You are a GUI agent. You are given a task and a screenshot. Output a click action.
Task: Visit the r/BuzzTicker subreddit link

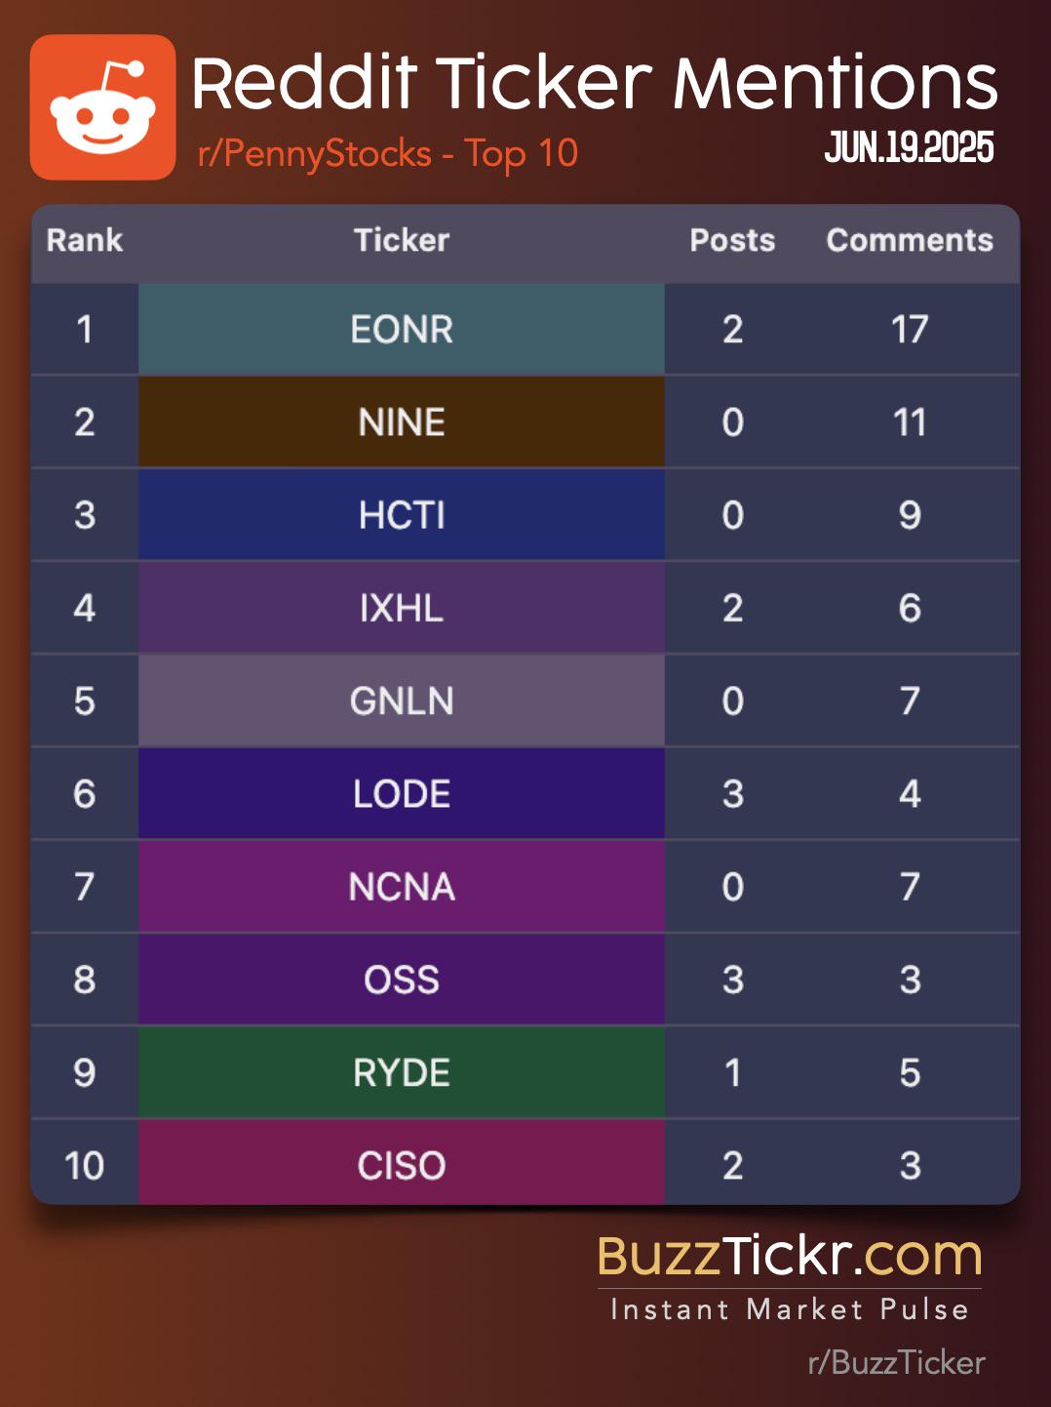(x=897, y=1363)
